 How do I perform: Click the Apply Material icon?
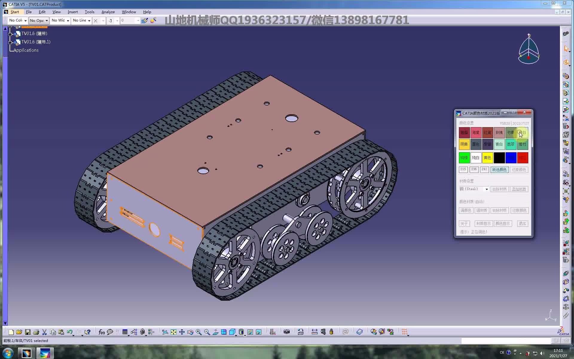(359, 332)
